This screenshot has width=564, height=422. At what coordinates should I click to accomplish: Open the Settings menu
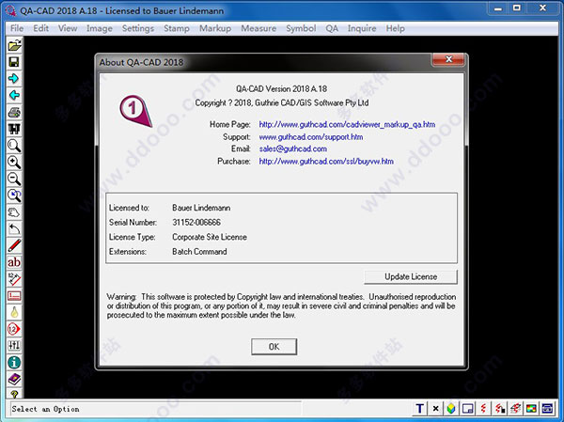[138, 28]
